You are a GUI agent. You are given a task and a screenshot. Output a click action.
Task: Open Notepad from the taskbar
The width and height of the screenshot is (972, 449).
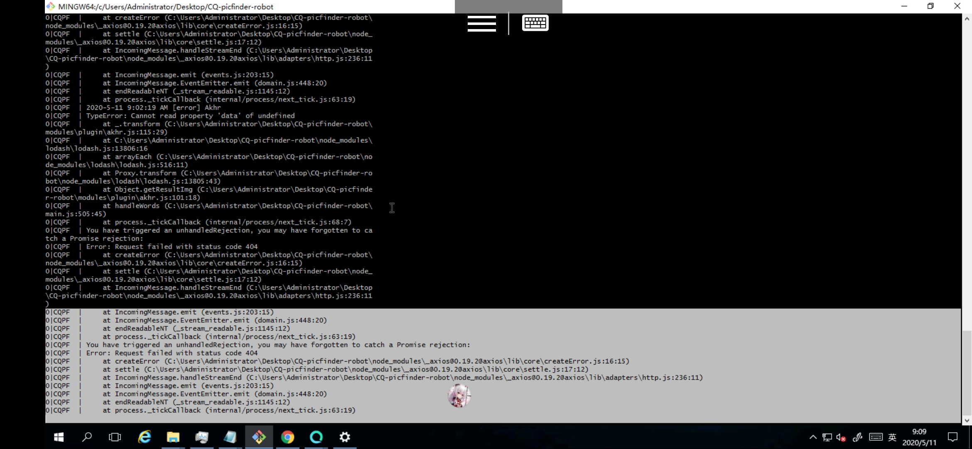[230, 437]
